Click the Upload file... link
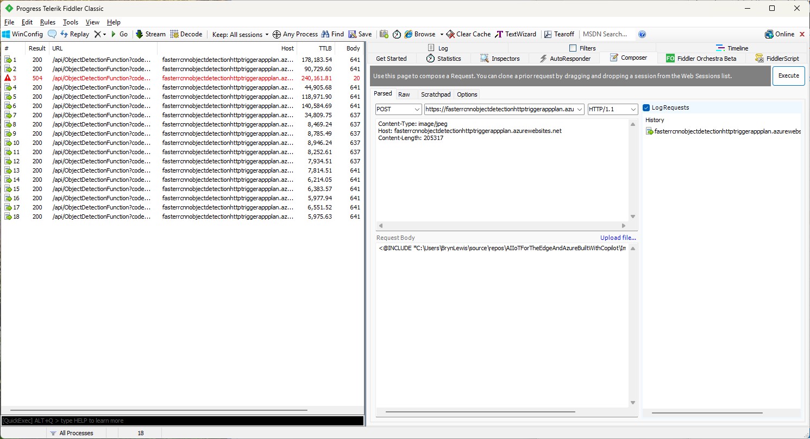The image size is (810, 439). click(618, 238)
